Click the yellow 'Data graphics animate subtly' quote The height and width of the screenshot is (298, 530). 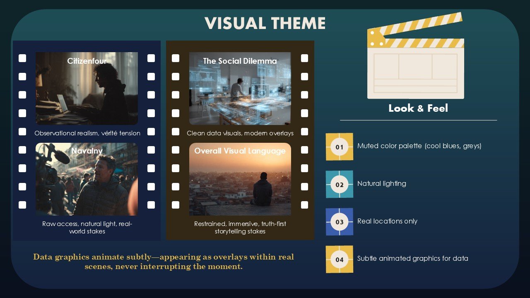coord(164,262)
